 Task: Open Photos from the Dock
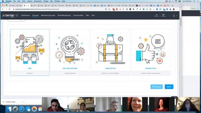click(x=34, y=109)
